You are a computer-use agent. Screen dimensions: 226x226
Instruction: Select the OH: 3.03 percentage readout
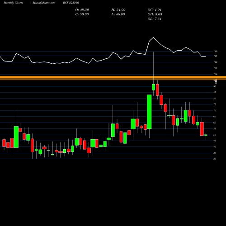(x=155, y=14)
